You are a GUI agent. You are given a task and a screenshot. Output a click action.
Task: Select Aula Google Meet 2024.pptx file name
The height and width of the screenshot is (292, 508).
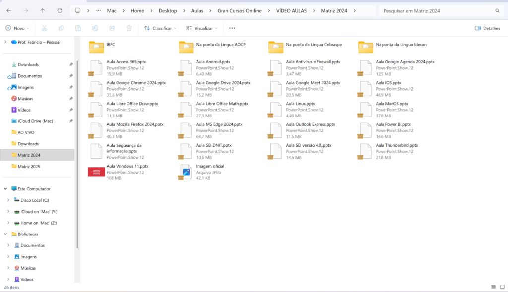point(313,83)
